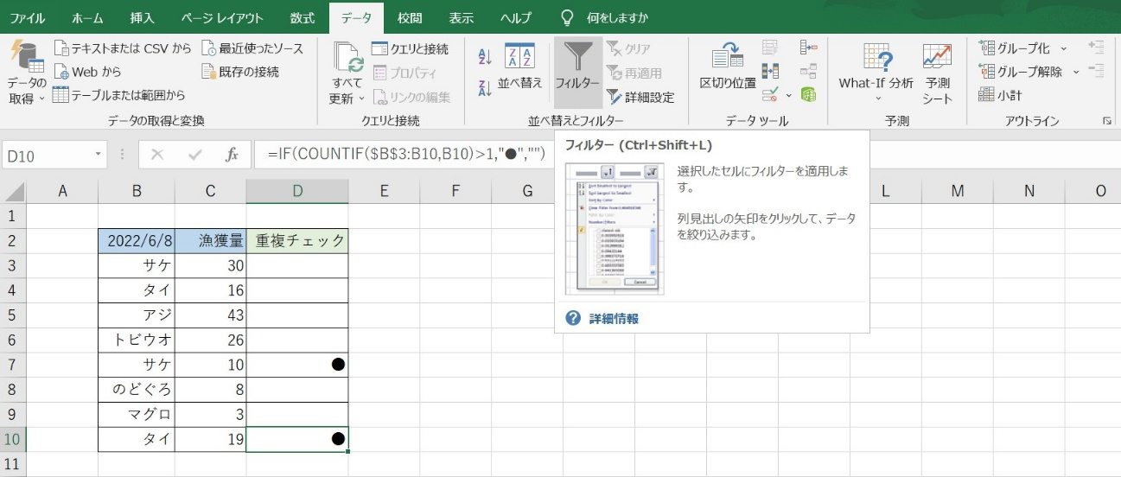Open the データの取得 dropdown arrow
The image size is (1121, 477).
42,99
